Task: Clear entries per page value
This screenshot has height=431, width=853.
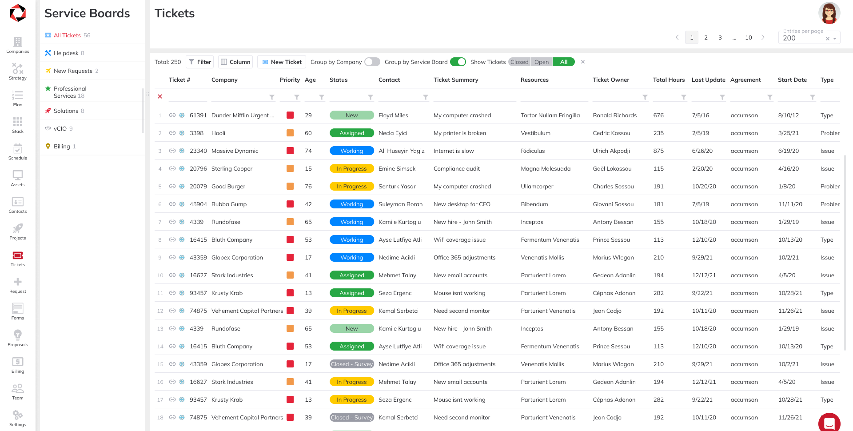Action: tap(827, 39)
